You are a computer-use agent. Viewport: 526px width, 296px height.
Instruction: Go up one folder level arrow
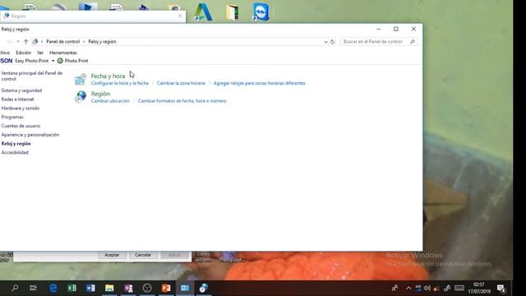pos(25,42)
